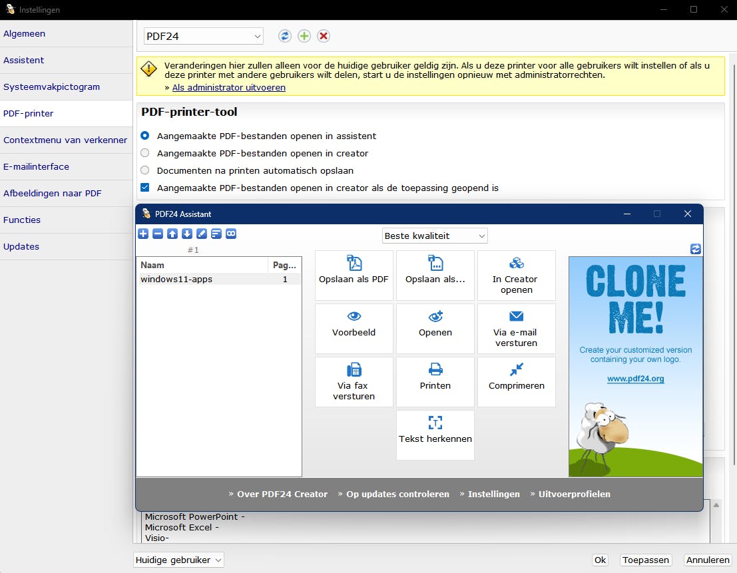Click the Ok button

tap(601, 560)
